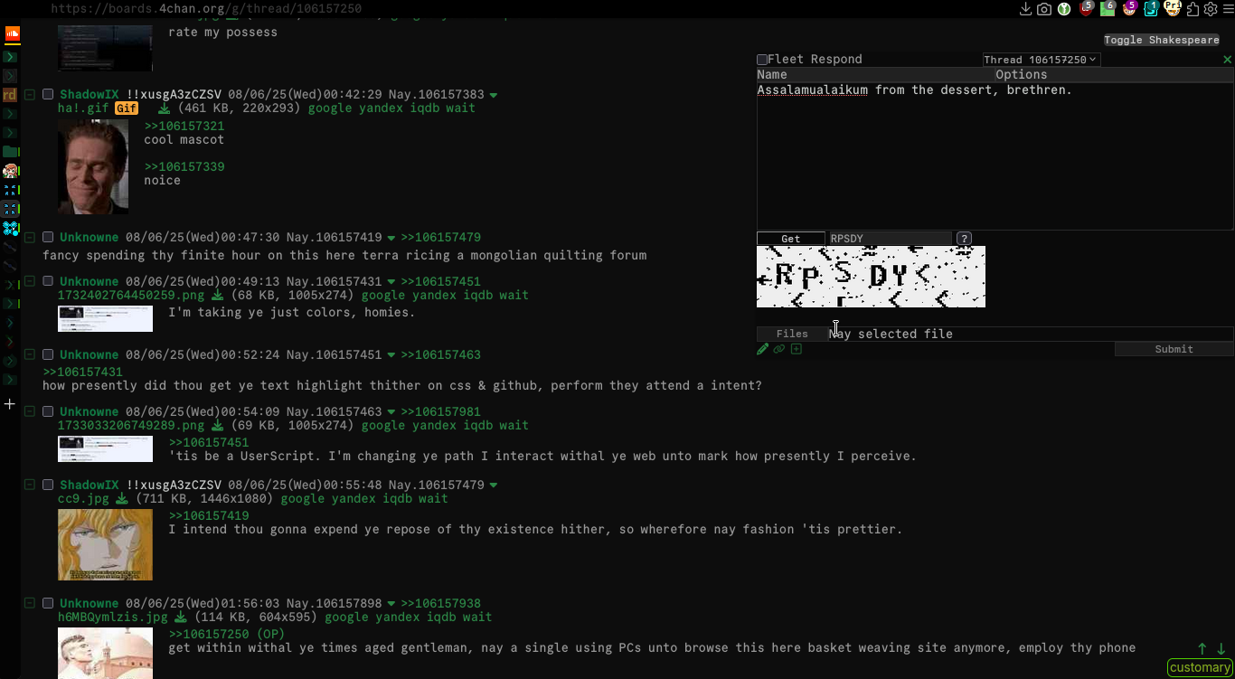Open the KeePassXC key extension icon
Viewport: 1235px width, 679px height.
[x=1065, y=9]
